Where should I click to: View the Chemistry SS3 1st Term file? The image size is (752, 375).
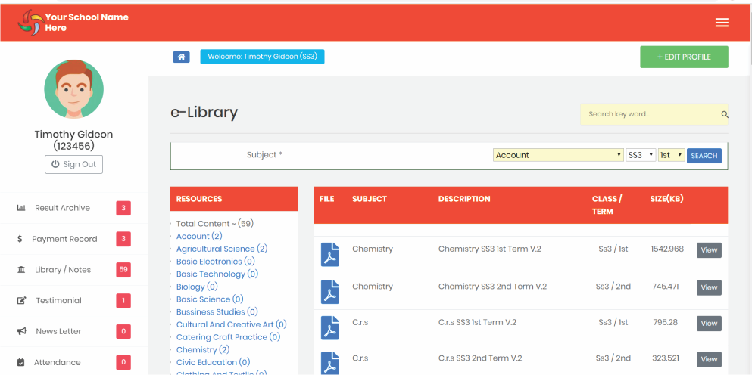coord(709,250)
